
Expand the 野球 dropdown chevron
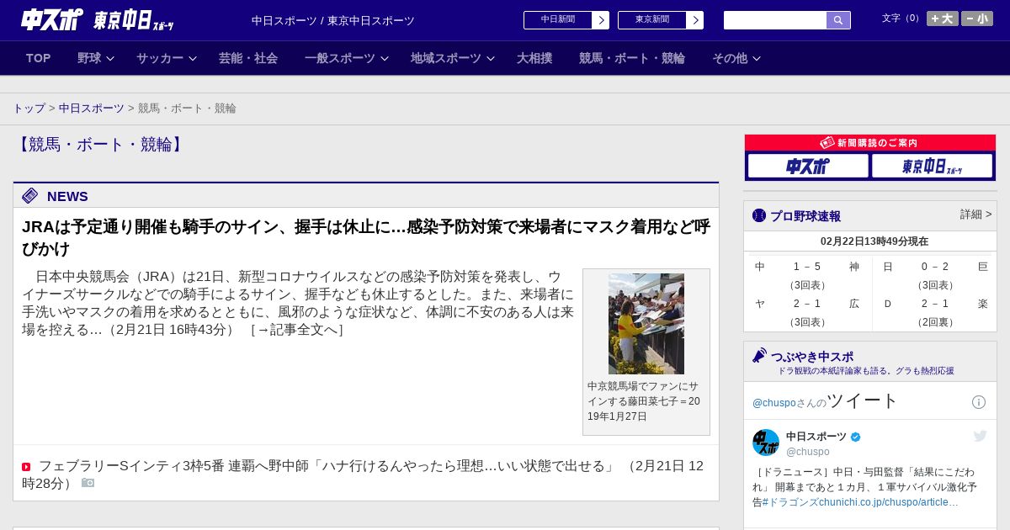click(x=109, y=58)
